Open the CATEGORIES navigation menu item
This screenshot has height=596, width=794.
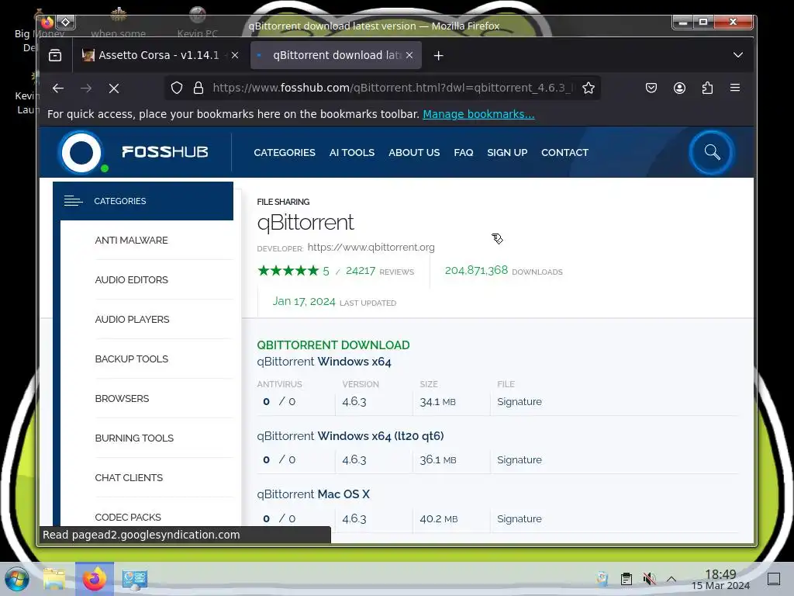pyautogui.click(x=285, y=153)
